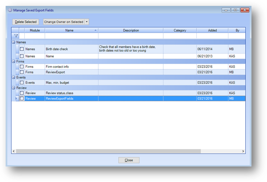Minimize the Manage Saved Export Fields window
This screenshot has width=267, height=182.
(226, 10)
